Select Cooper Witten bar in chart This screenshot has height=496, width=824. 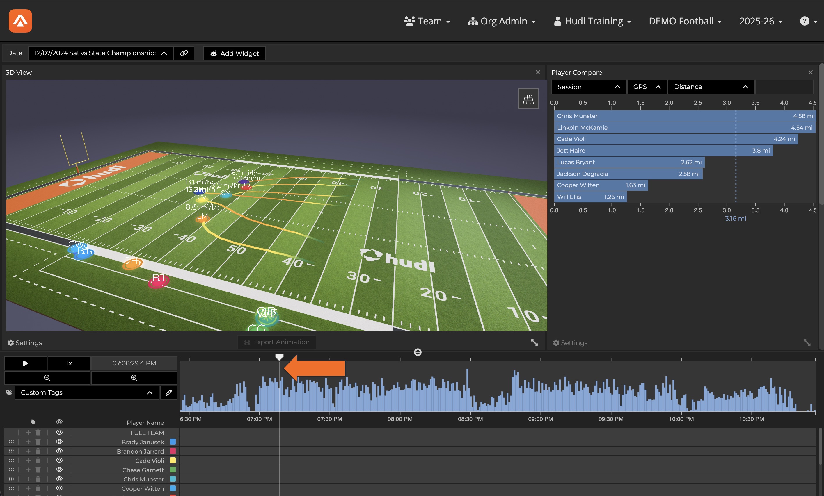[x=601, y=185]
